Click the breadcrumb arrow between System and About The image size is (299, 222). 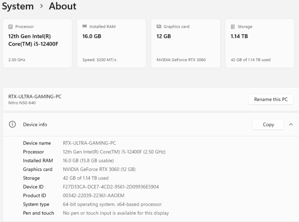coord(41,6)
